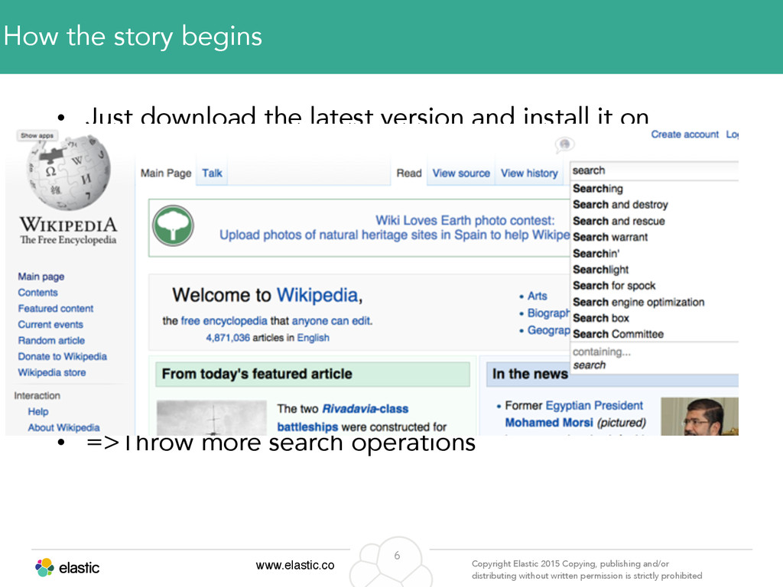Click the Donate to Wikipedia link
Screen dimensions: 783x587
pos(63,356)
